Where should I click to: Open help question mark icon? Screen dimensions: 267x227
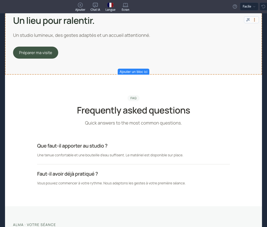[x=235, y=7]
